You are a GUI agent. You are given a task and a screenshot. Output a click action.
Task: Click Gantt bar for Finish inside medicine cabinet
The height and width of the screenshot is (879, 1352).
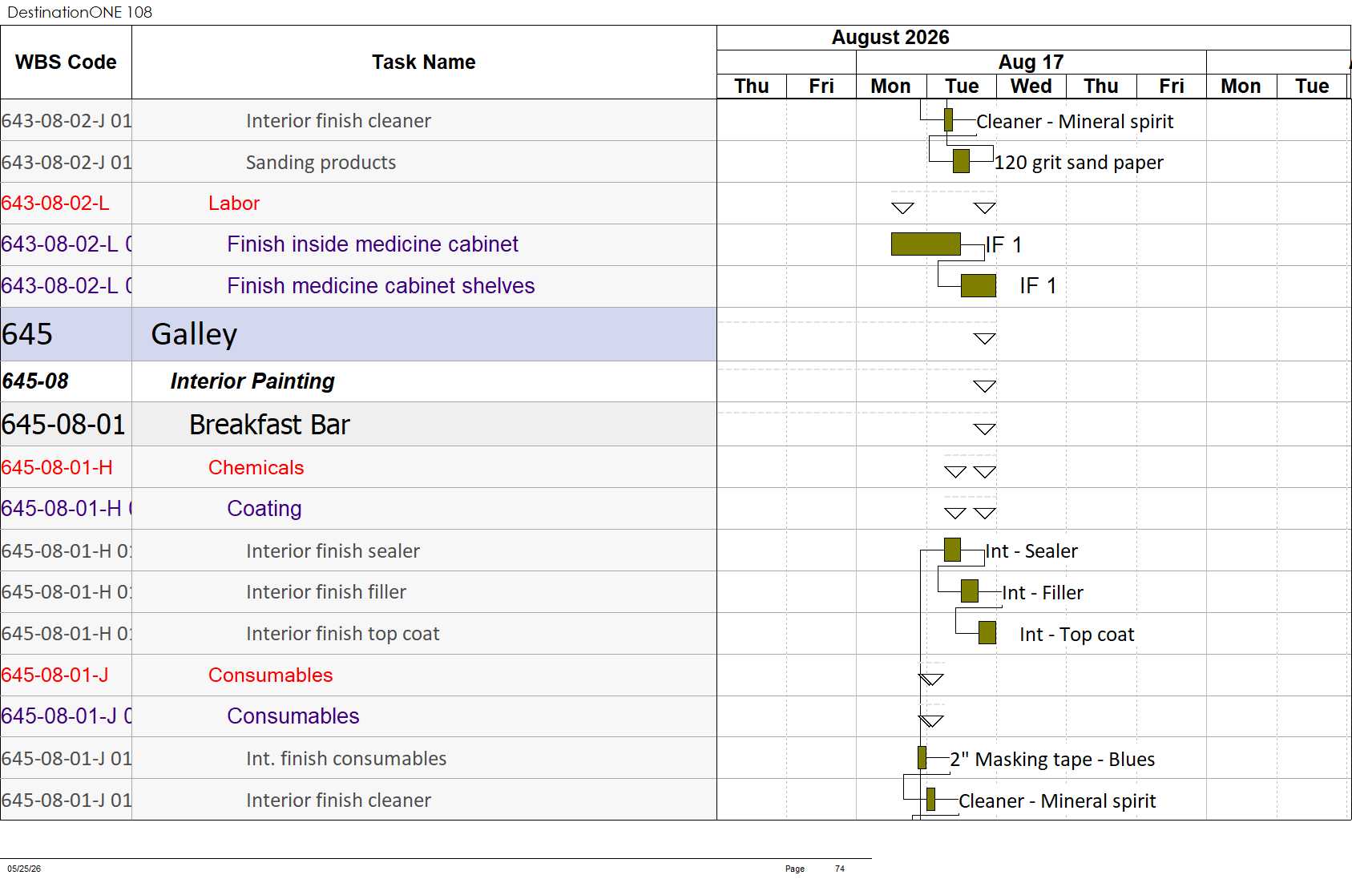(x=926, y=244)
